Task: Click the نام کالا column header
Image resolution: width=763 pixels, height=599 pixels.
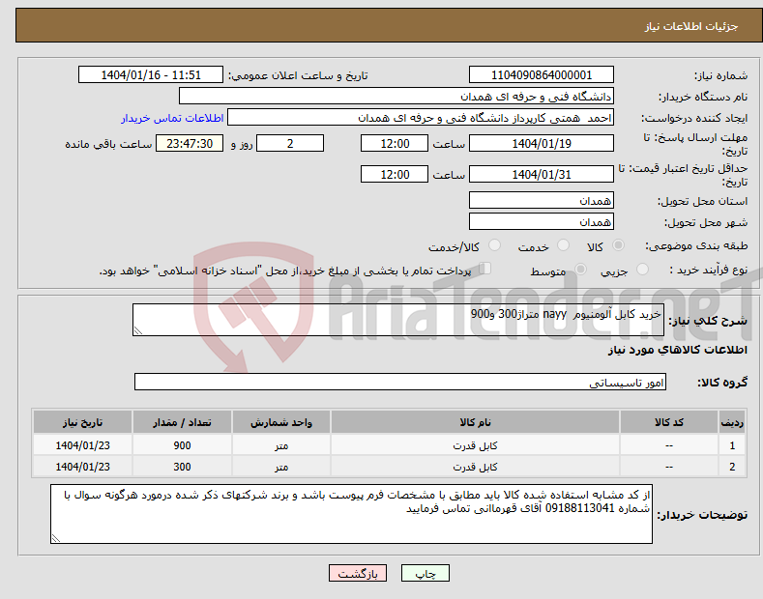Action: point(475,422)
